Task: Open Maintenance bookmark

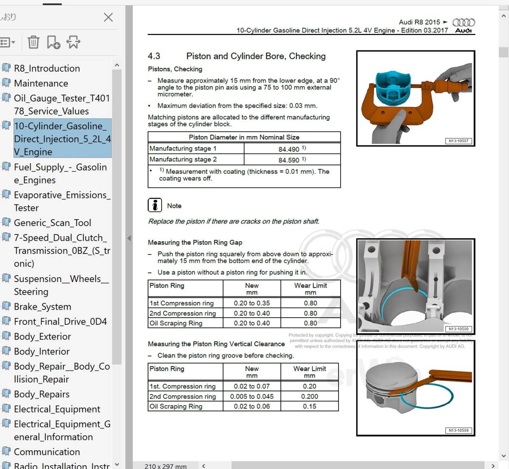Action: pyautogui.click(x=41, y=83)
